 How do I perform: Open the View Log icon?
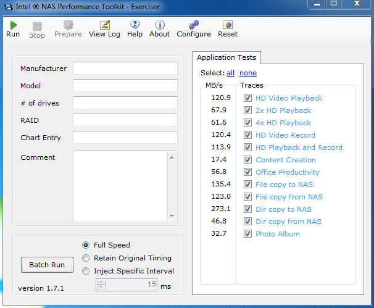tap(105, 25)
